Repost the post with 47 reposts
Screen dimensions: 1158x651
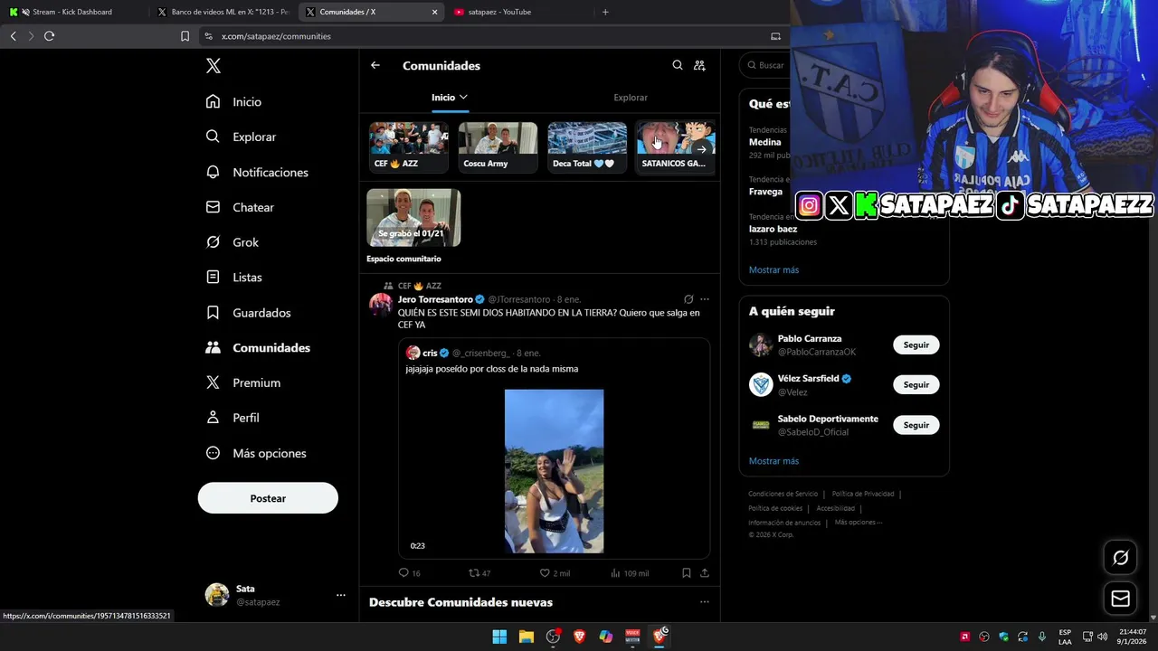point(479,573)
